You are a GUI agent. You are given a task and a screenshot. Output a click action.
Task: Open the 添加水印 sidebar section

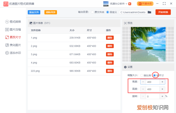13,53
